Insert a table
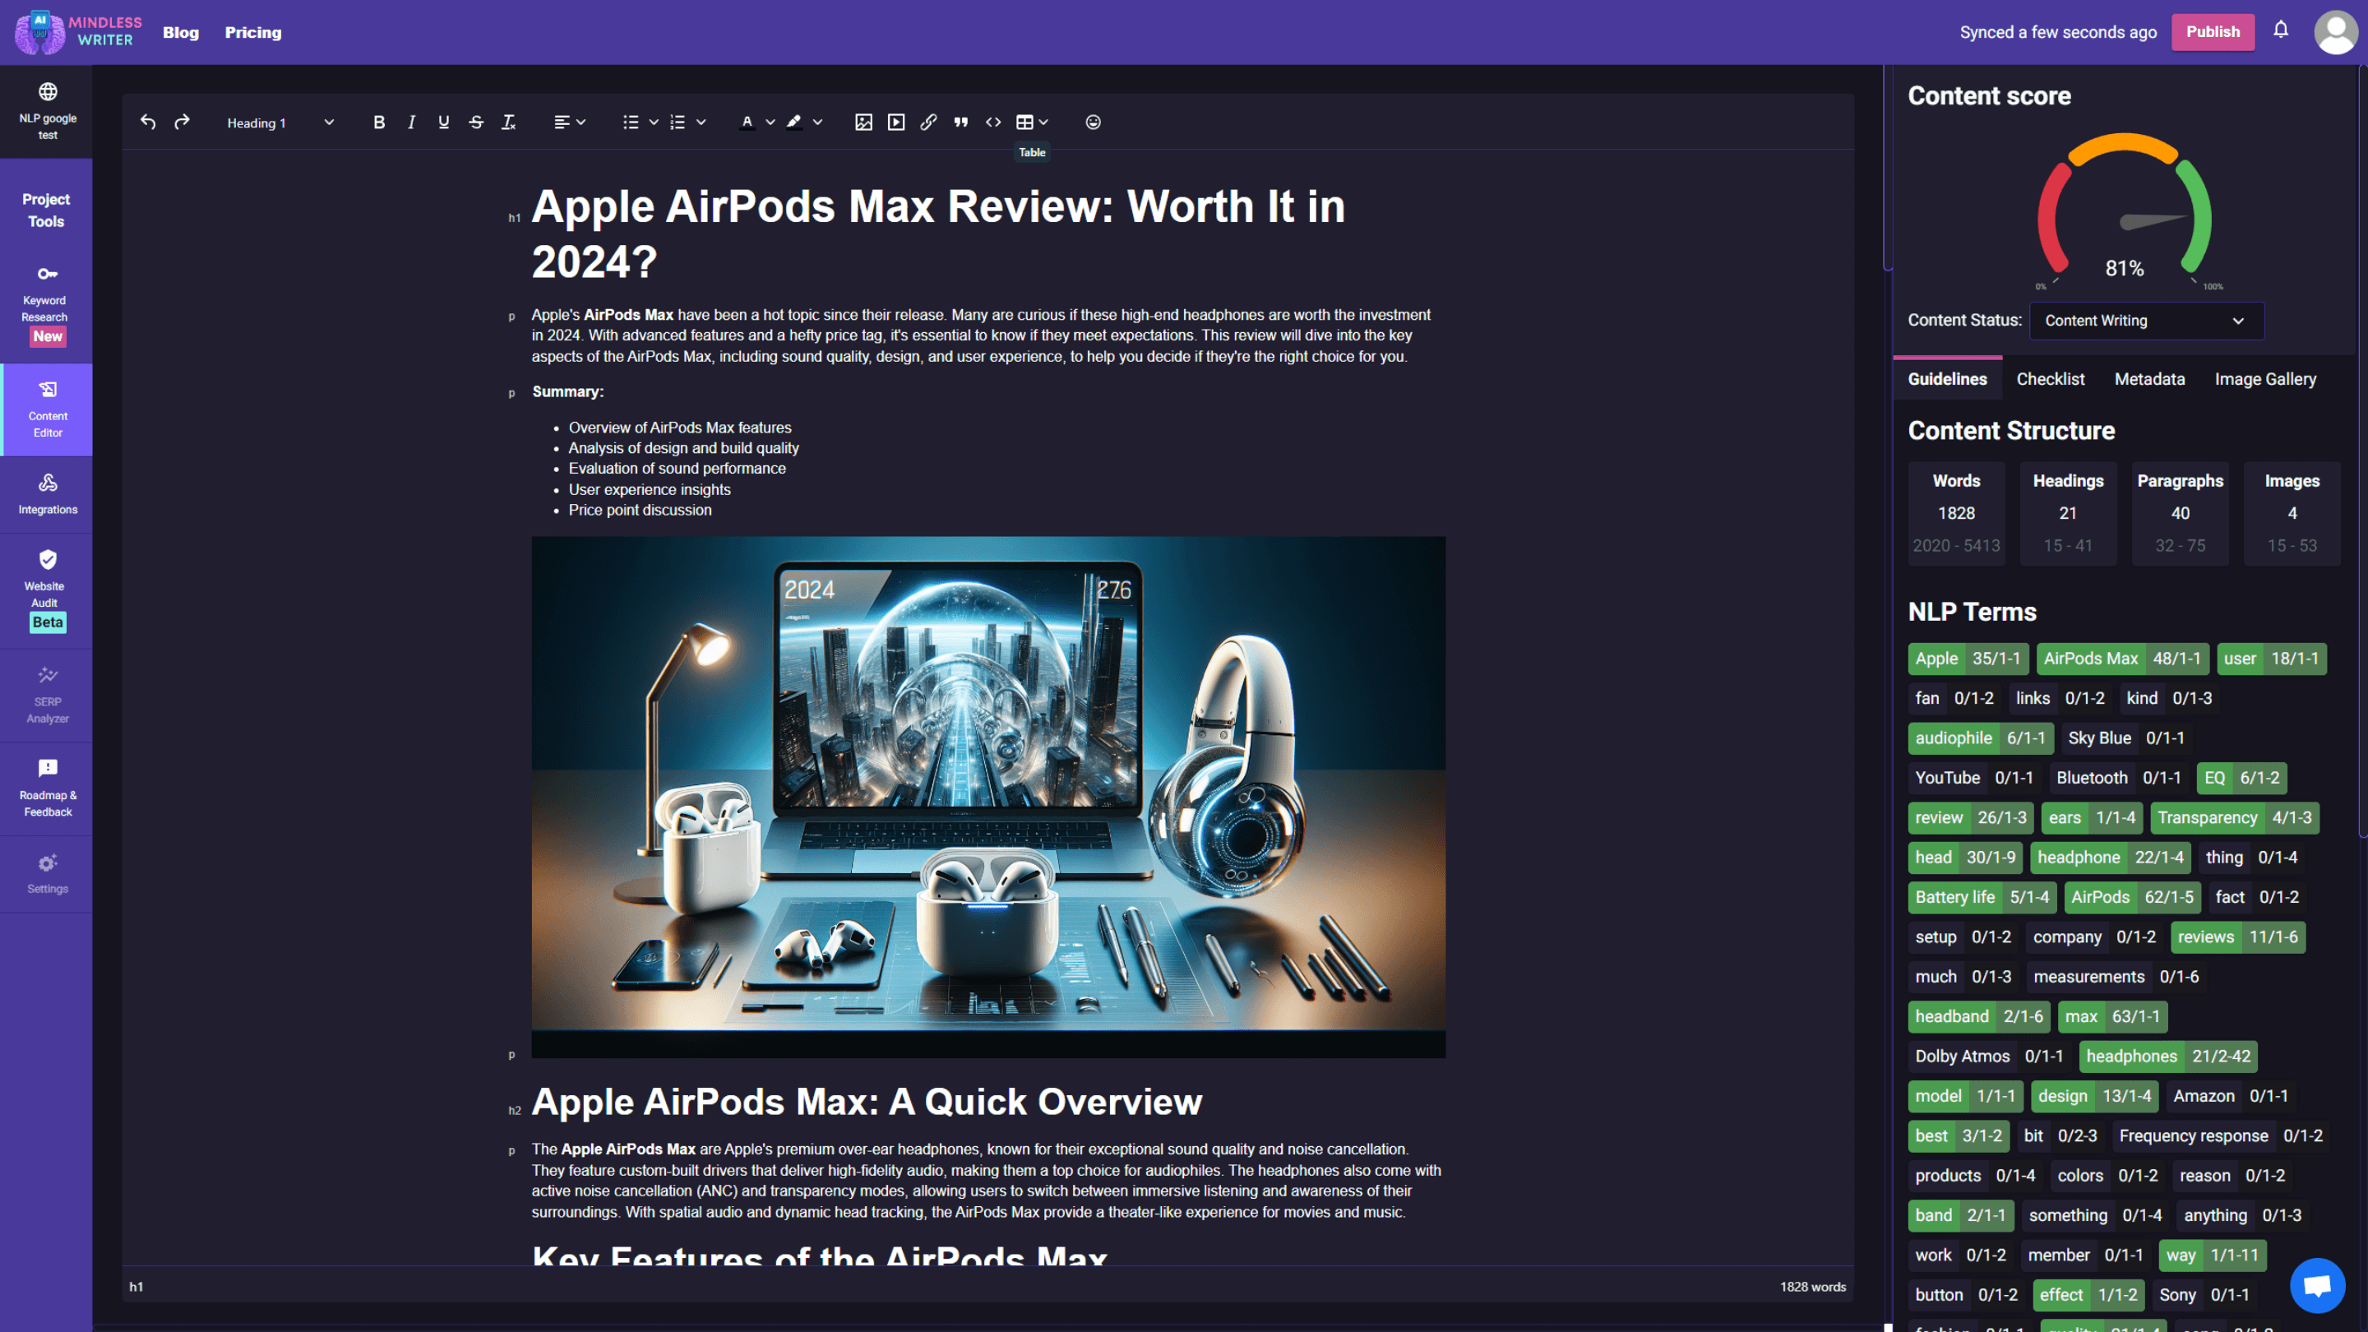2368x1332 pixels. 1024,123
